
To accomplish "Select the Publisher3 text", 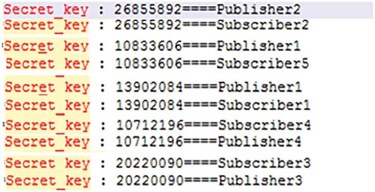I will [261, 181].
